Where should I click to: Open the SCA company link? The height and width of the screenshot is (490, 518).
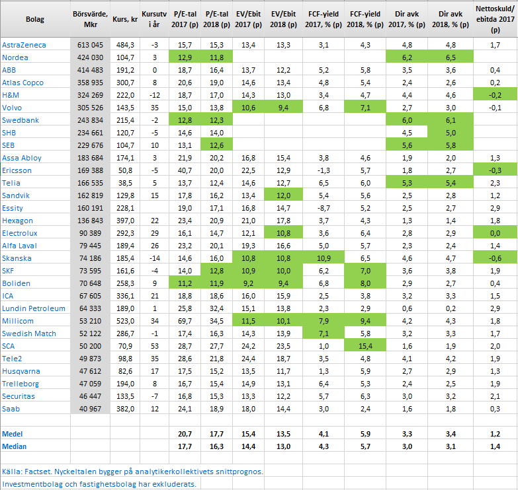tap(8, 346)
